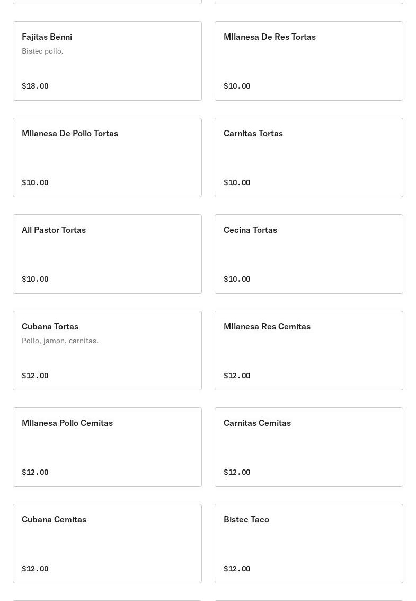Click the "Bistec pollo." description text
The image size is (416, 601).
click(x=42, y=51)
